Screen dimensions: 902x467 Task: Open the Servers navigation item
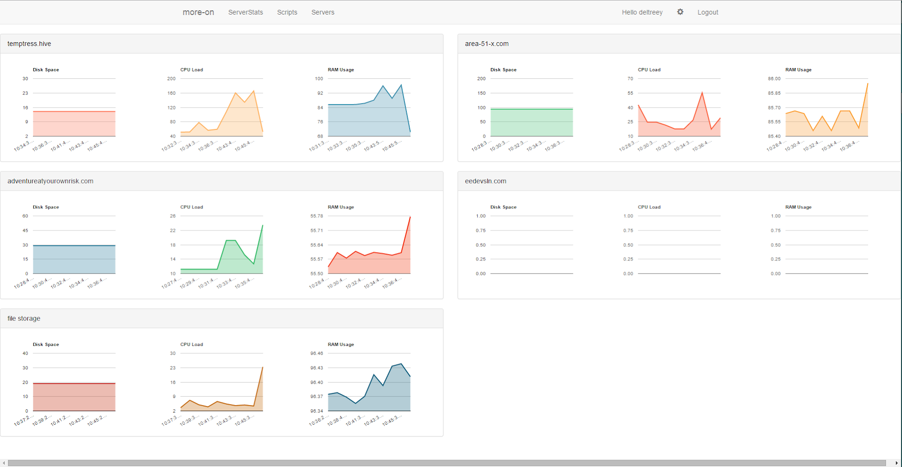(x=323, y=12)
